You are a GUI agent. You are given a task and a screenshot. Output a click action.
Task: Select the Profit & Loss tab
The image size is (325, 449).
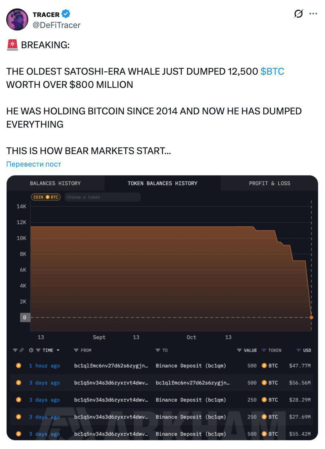click(270, 183)
